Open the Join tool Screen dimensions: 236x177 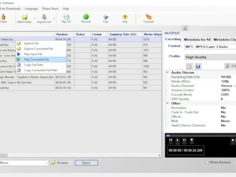[125, 17]
